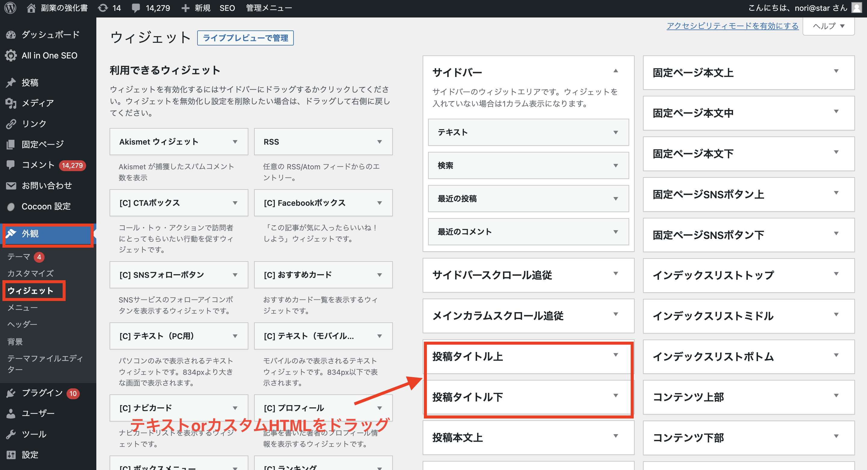Click the ライブプレビューで管理 button
The width and height of the screenshot is (867, 470).
tap(245, 38)
